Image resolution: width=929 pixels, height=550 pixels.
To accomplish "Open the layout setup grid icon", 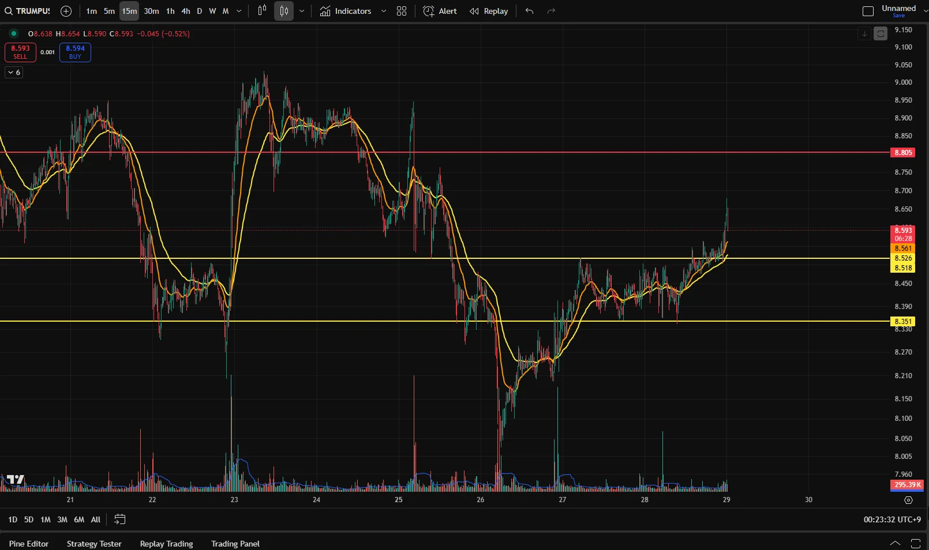I will (402, 11).
